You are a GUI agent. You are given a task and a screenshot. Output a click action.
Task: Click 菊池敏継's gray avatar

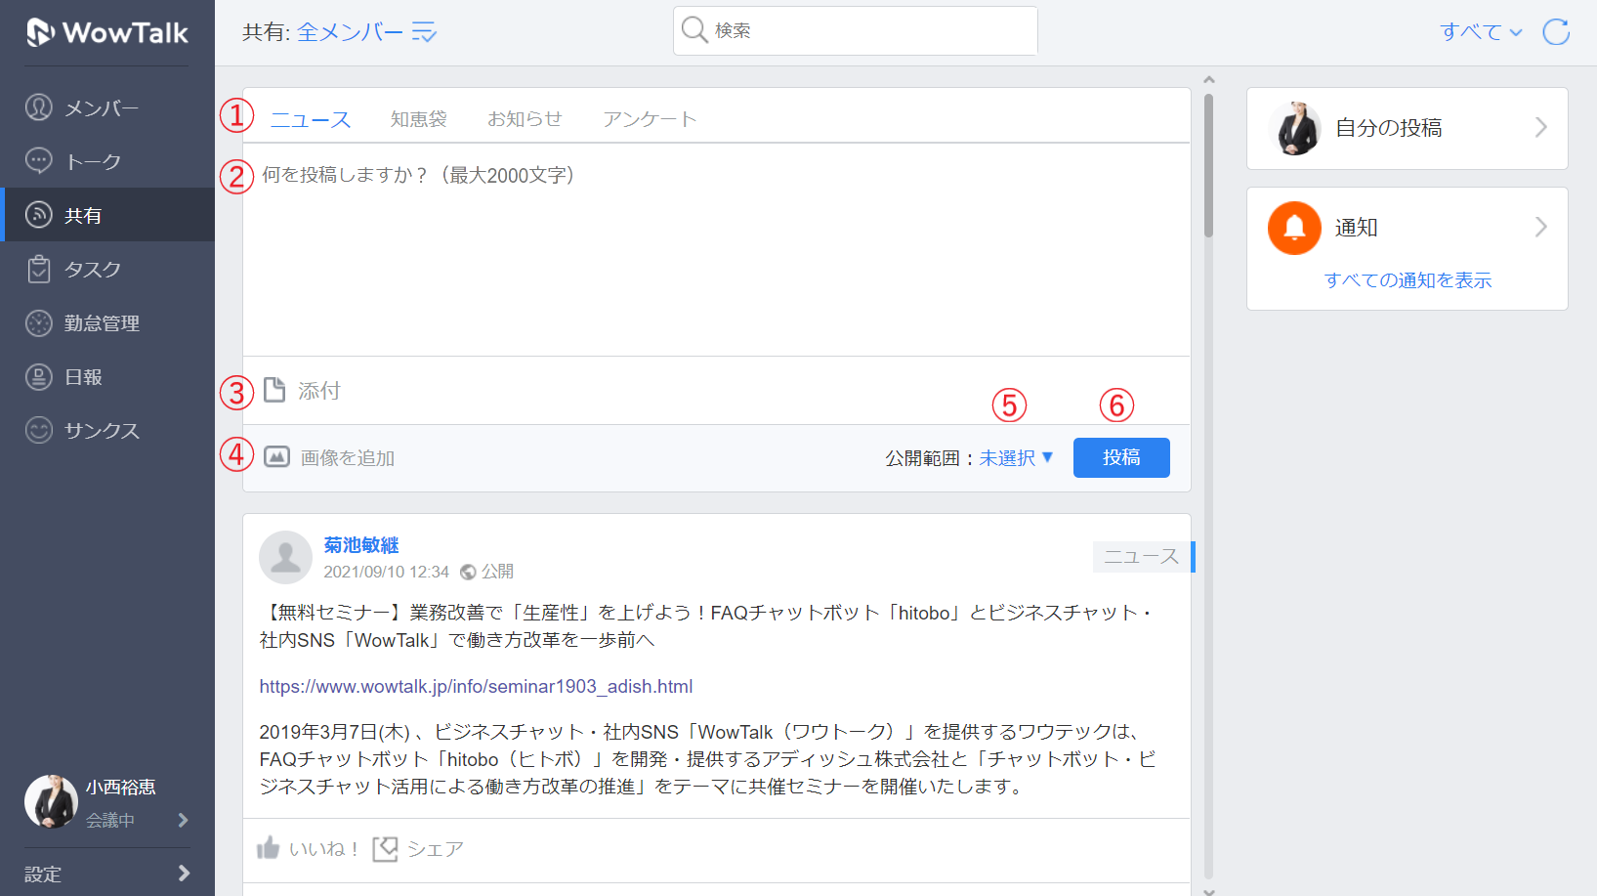pyautogui.click(x=285, y=557)
